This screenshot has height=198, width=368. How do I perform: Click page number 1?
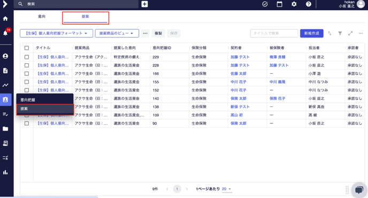(177, 189)
